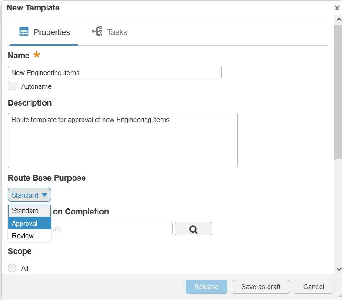The height and width of the screenshot is (300, 342).
Task: Switch to the Properties tab
Action: (x=45, y=32)
